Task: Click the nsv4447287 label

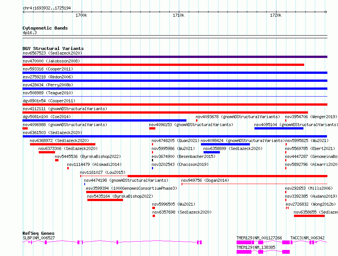Action: 311,156
